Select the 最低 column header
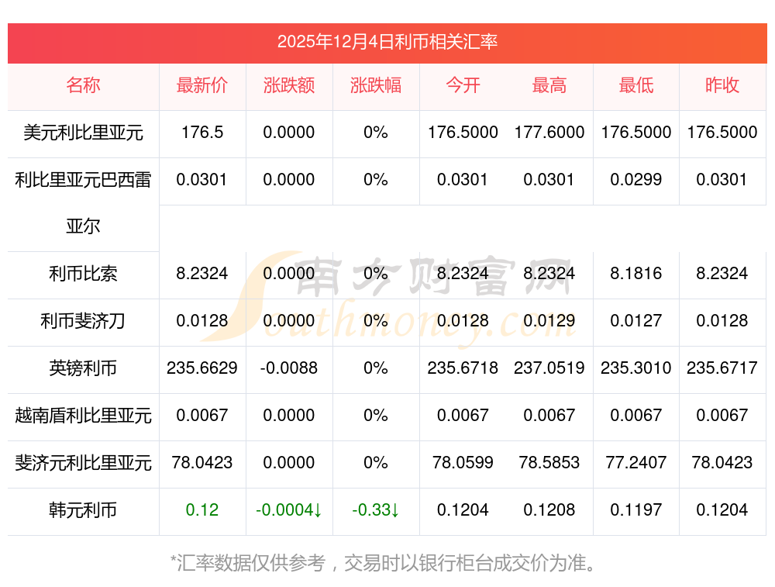 click(636, 85)
